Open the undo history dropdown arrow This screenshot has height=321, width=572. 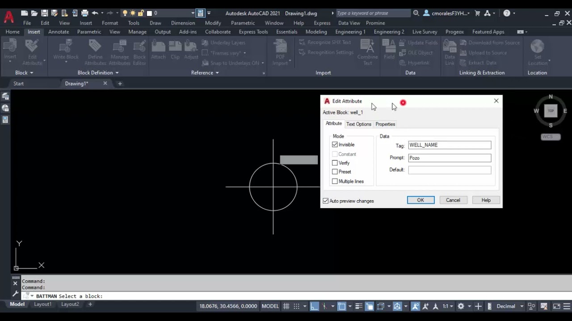pos(102,13)
